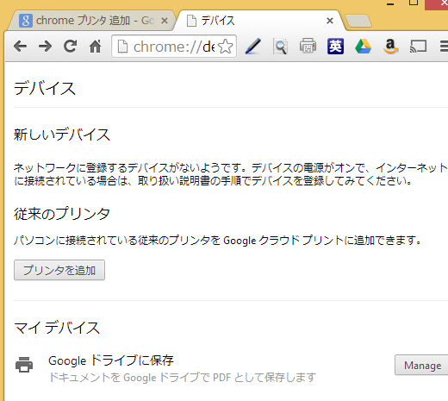Screen dimensions: 448x401
Task: Focus the chrome:// address bar
Action: [x=174, y=47]
